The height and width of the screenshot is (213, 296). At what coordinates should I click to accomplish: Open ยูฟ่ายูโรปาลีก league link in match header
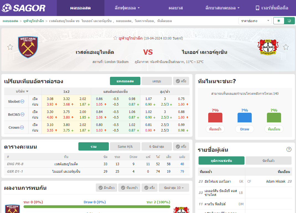(x=130, y=38)
